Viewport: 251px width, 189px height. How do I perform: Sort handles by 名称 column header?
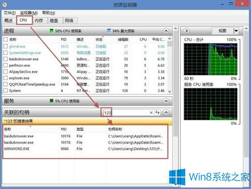click(x=8, y=129)
